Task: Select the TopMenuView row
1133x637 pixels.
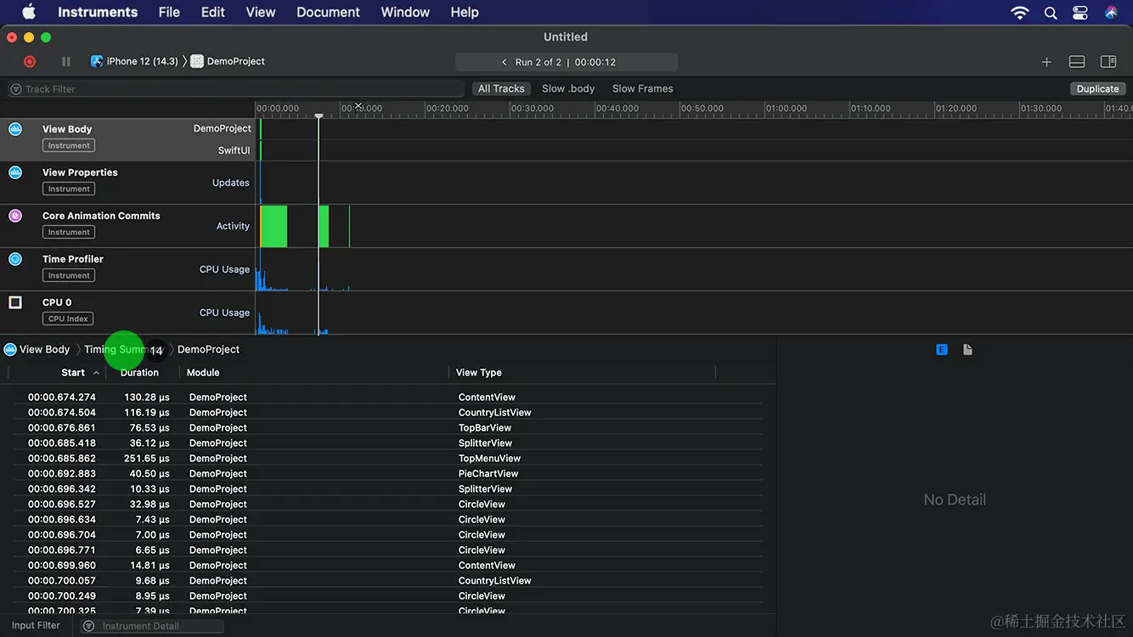Action: [387, 458]
